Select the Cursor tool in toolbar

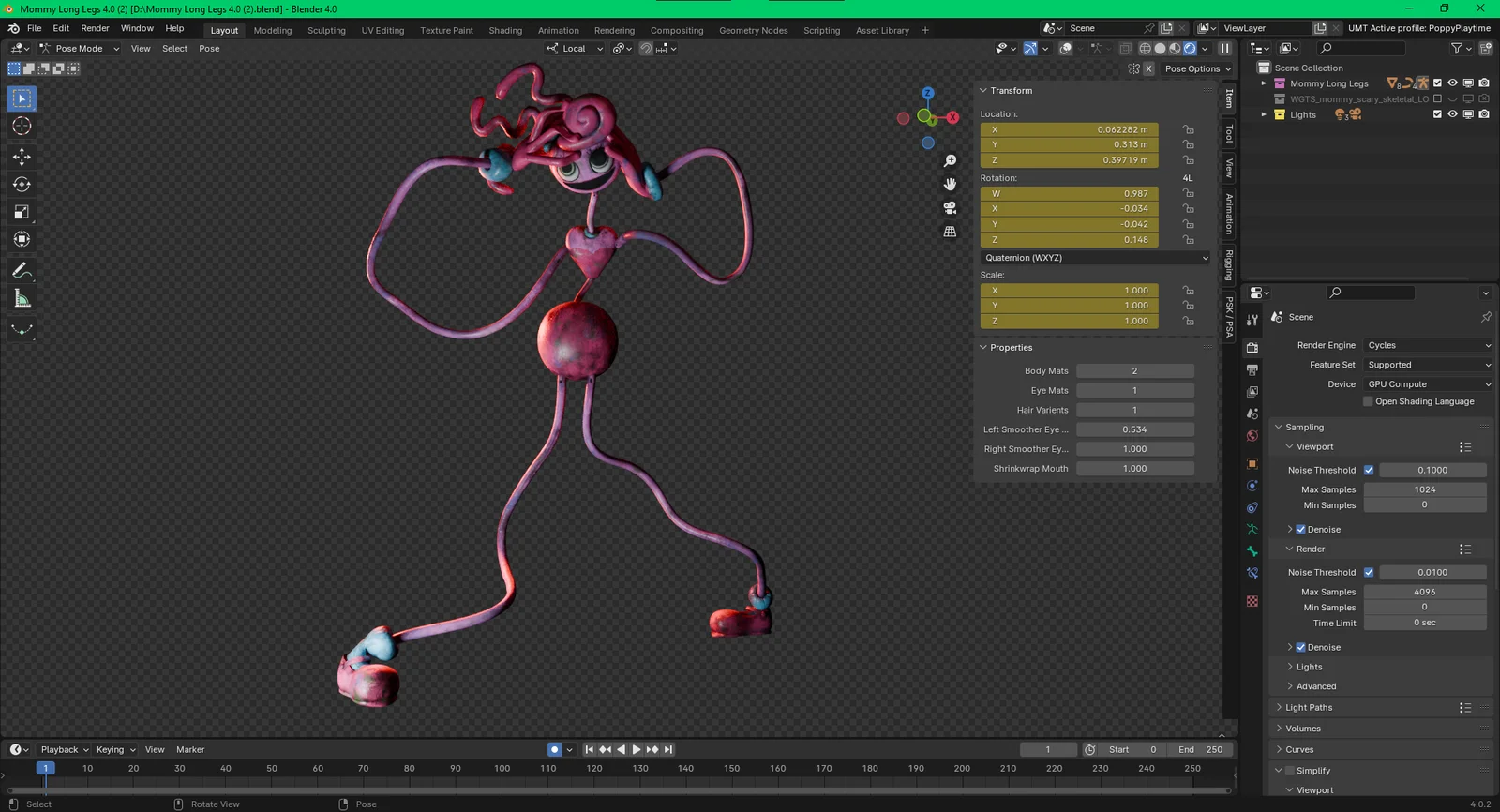click(22, 126)
